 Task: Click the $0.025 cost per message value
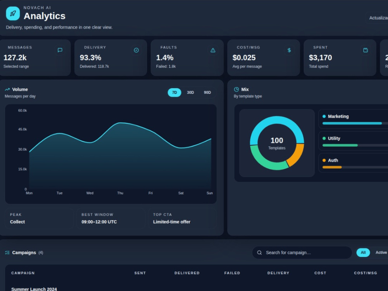(x=244, y=58)
